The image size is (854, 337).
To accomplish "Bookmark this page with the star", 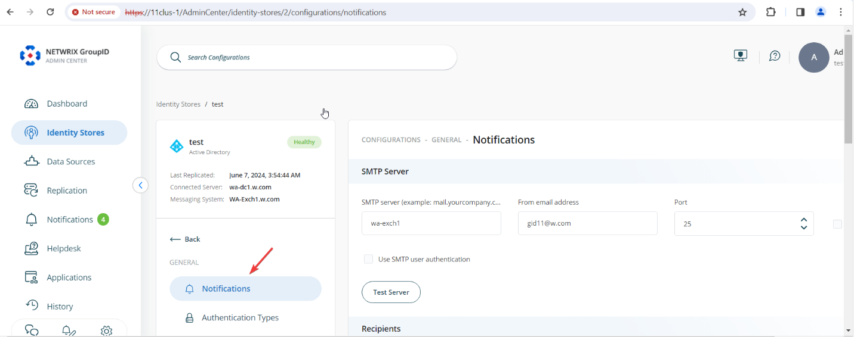I will tap(742, 12).
